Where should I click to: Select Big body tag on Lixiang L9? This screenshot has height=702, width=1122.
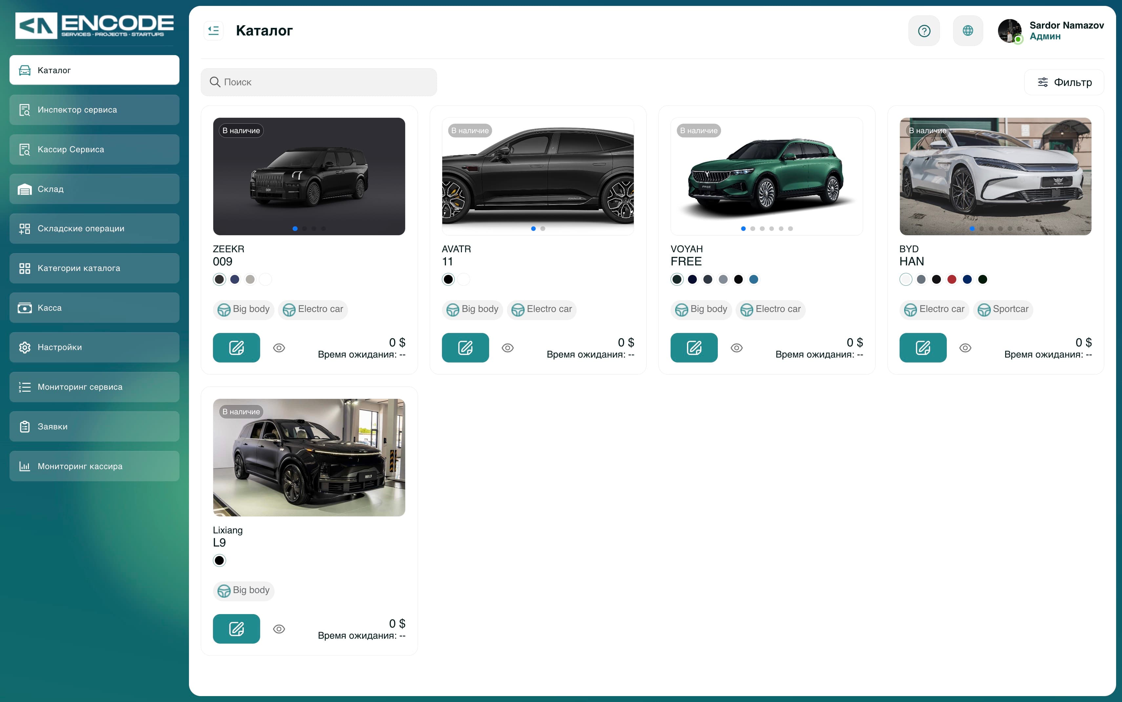click(x=244, y=590)
